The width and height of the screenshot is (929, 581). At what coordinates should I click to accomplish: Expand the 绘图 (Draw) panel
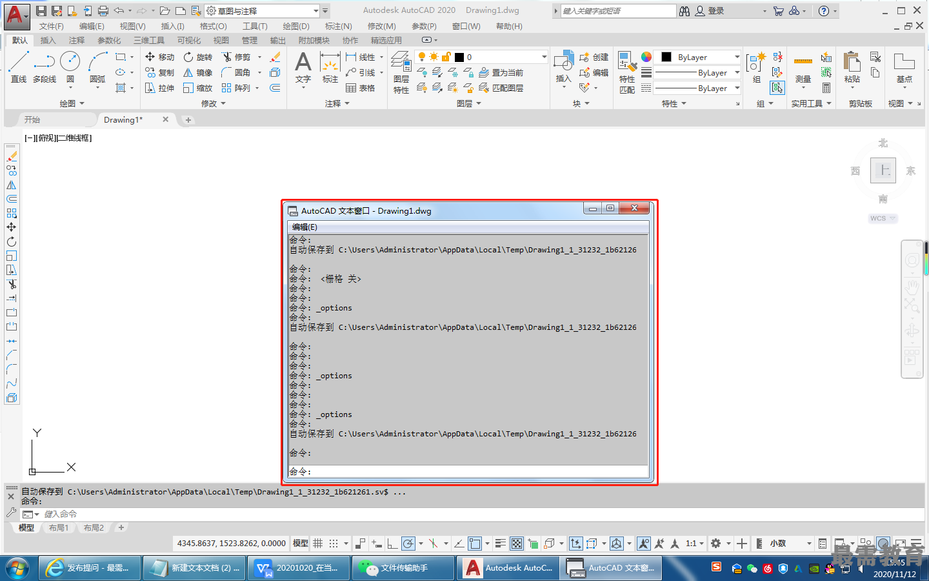pos(72,103)
